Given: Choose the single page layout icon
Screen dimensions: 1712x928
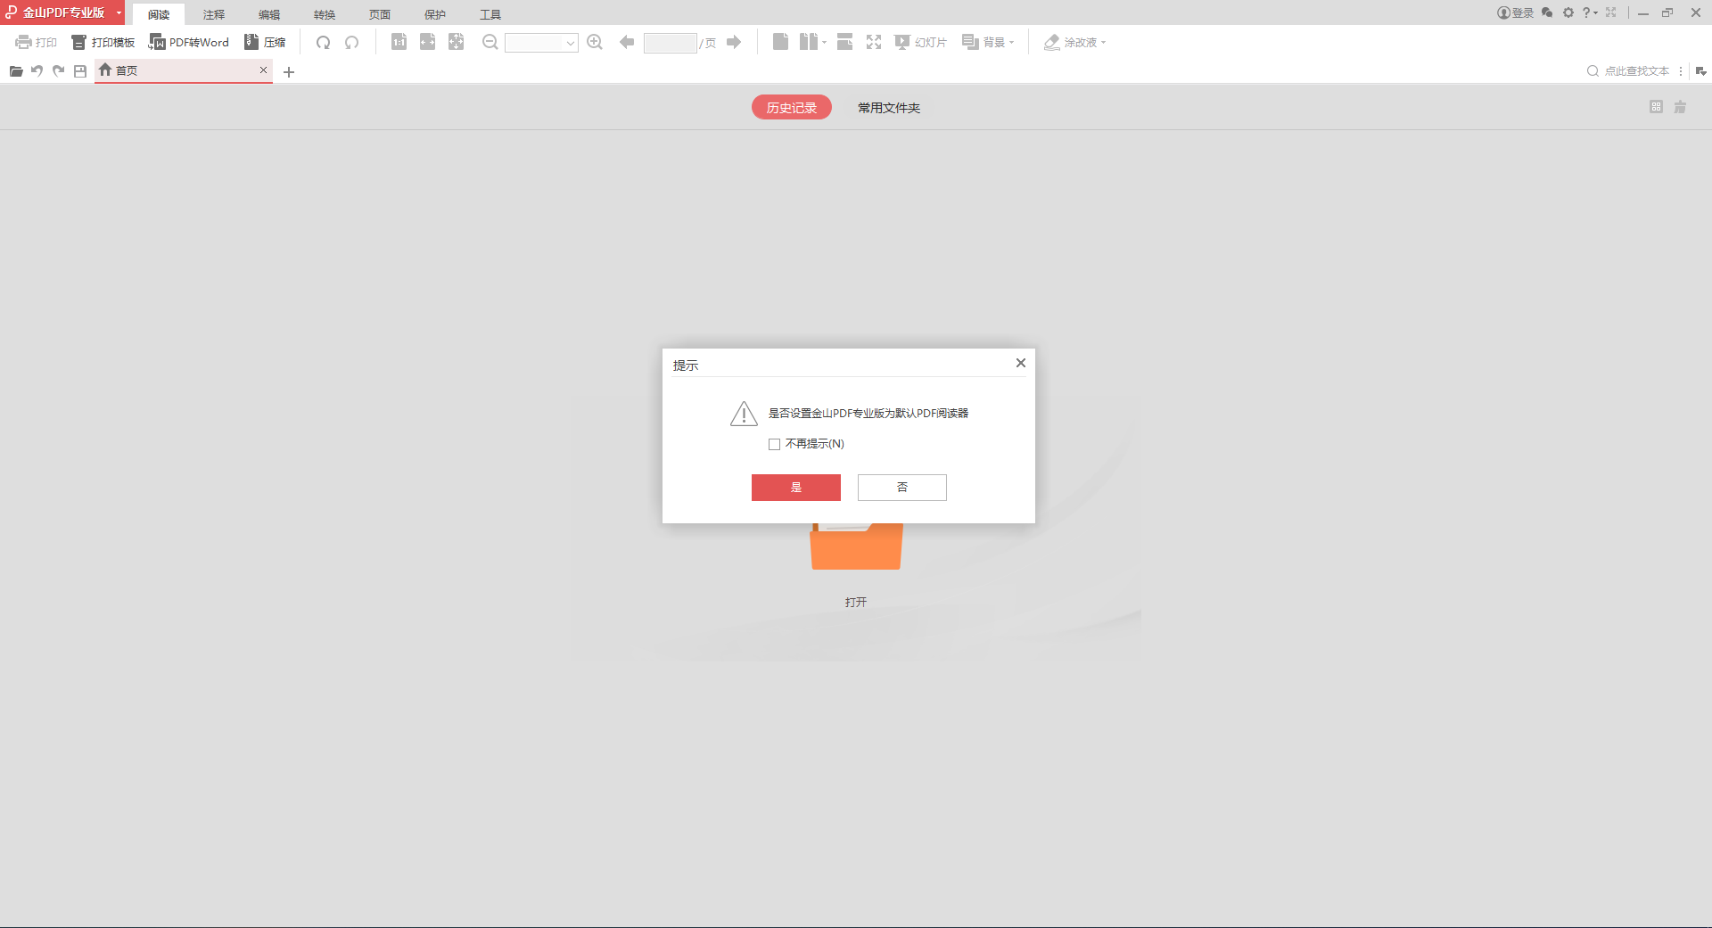Looking at the screenshot, I should (780, 42).
